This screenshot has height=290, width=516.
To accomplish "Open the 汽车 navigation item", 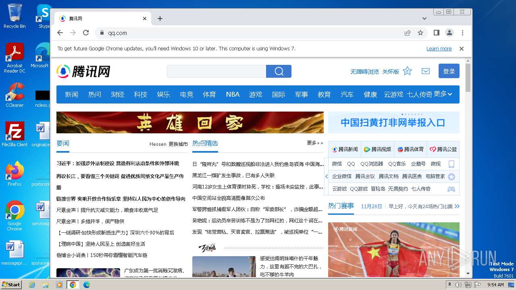I will [347, 94].
